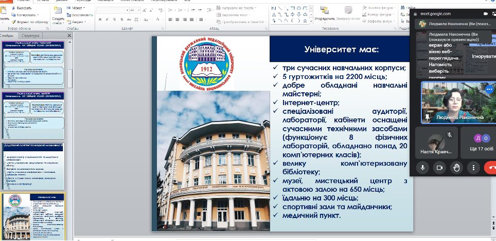Viewport: 496px width, 241px height.
Task: Click the Copy (Копировать) button
Action: (25, 15)
